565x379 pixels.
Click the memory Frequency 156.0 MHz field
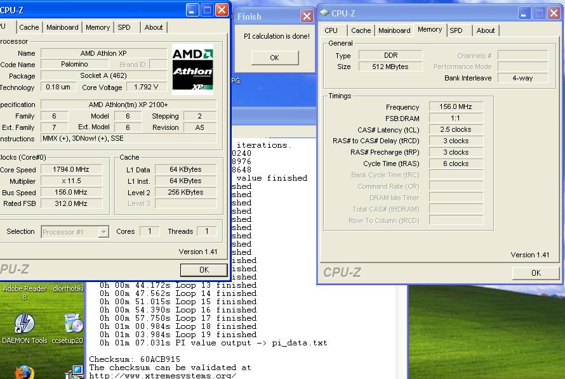pos(455,107)
